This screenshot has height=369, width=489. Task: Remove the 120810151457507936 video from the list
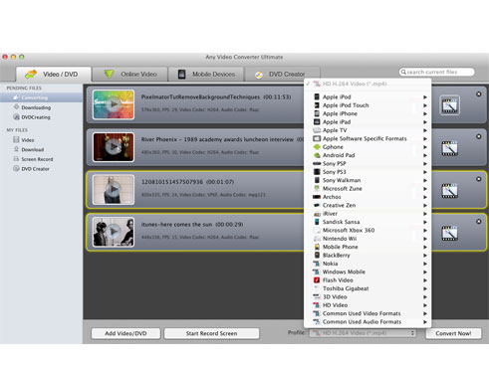479,179
